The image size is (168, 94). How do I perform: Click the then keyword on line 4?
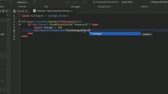(x=95, y=25)
